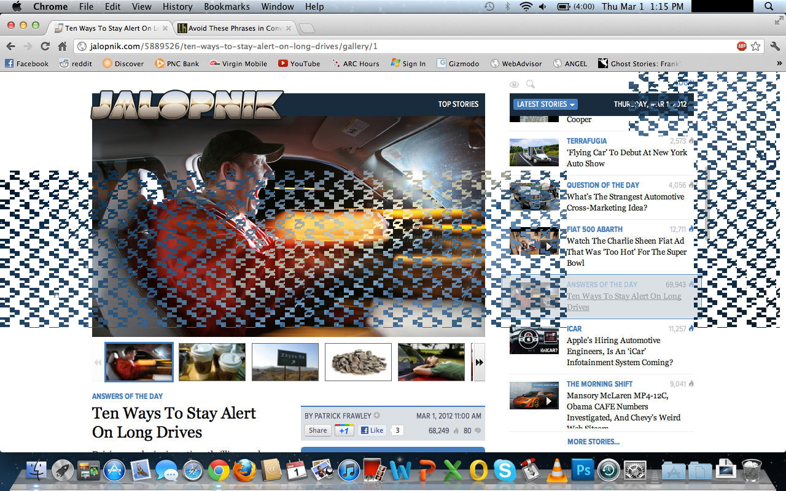Switch to the Avoid These Phrases tab
Viewport: 786px width, 491px height.
[235, 28]
